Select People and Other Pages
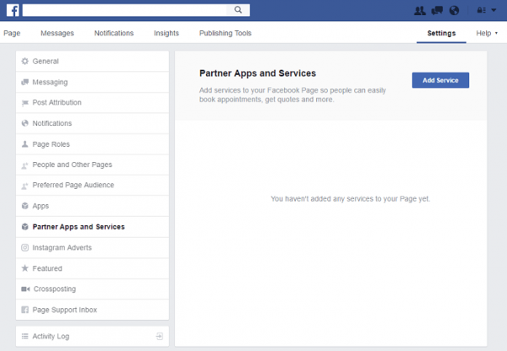This screenshot has height=351, width=507. pos(92,165)
